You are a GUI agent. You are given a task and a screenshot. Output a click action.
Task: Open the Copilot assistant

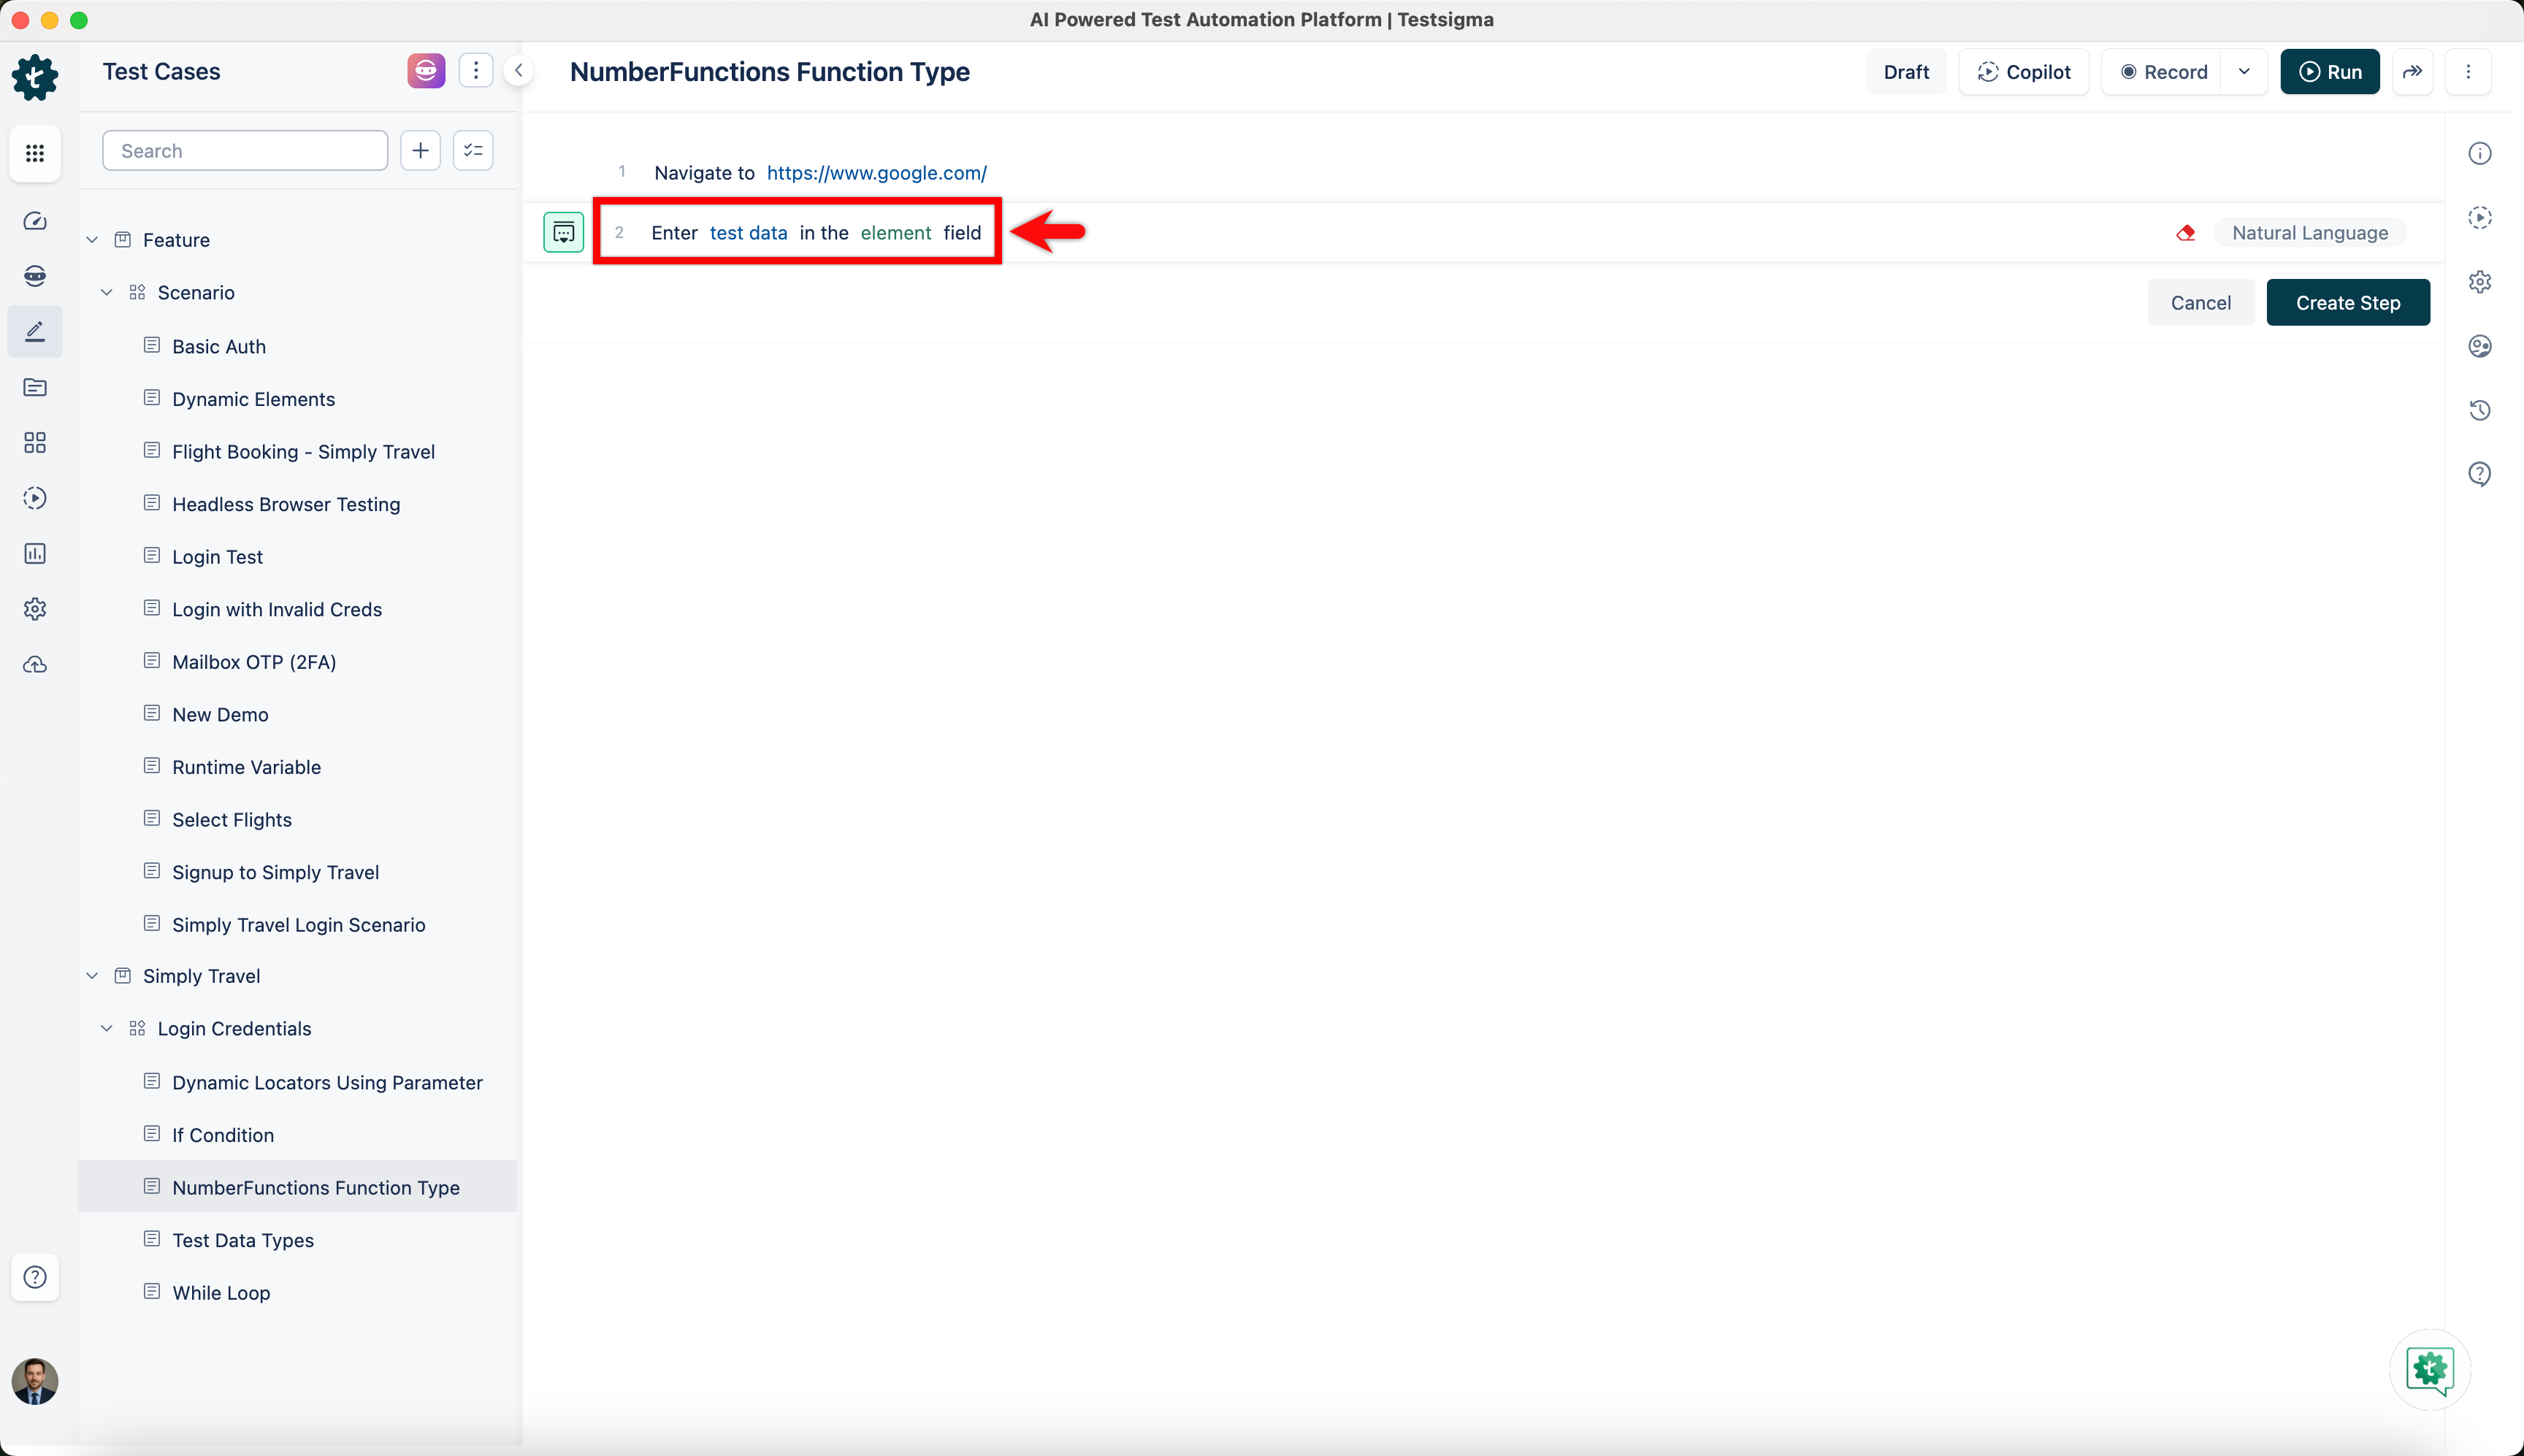tap(2023, 72)
